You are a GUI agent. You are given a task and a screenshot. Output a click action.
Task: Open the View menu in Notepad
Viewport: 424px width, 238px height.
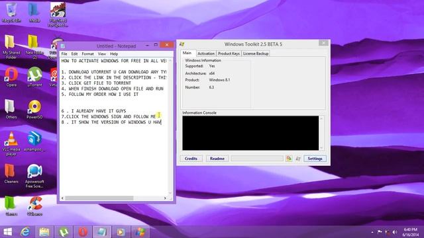coord(101,54)
